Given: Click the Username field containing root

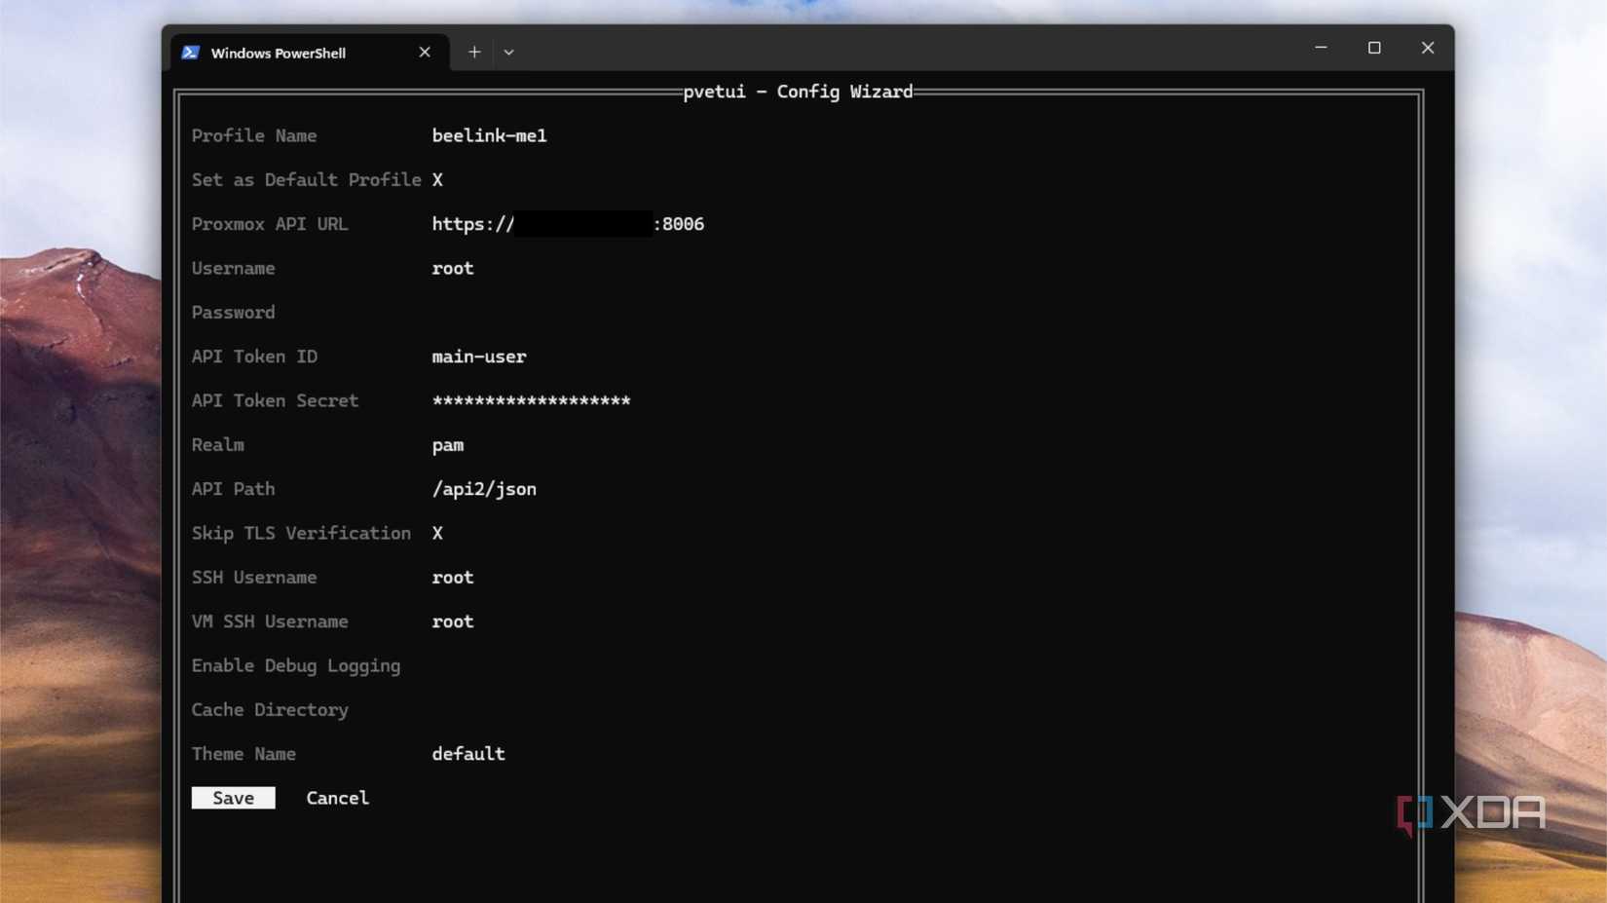Looking at the screenshot, I should [453, 269].
